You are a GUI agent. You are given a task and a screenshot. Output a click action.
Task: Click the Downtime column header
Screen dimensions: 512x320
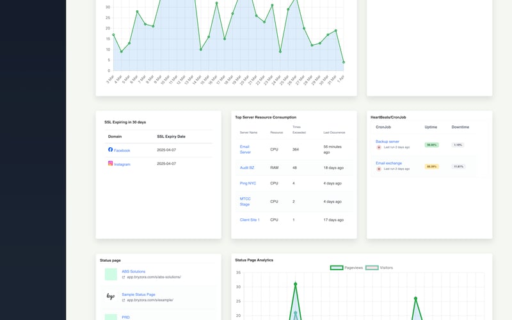[x=460, y=127]
